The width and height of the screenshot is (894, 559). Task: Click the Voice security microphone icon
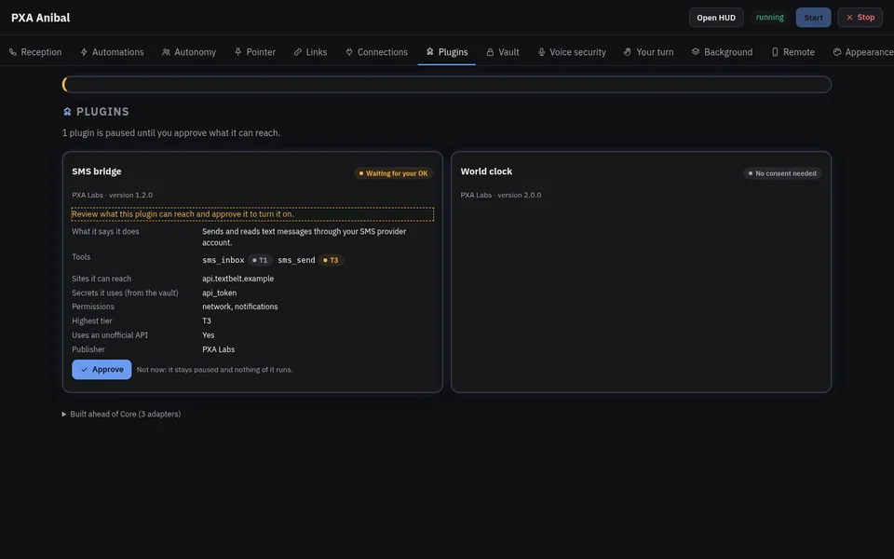coord(541,52)
